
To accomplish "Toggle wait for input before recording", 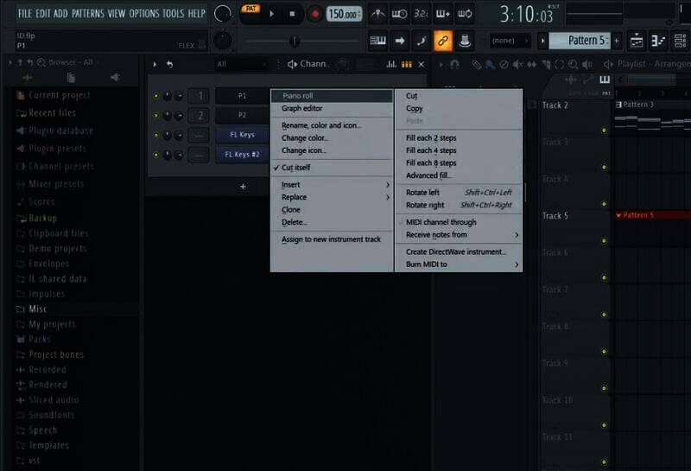I will (399, 14).
